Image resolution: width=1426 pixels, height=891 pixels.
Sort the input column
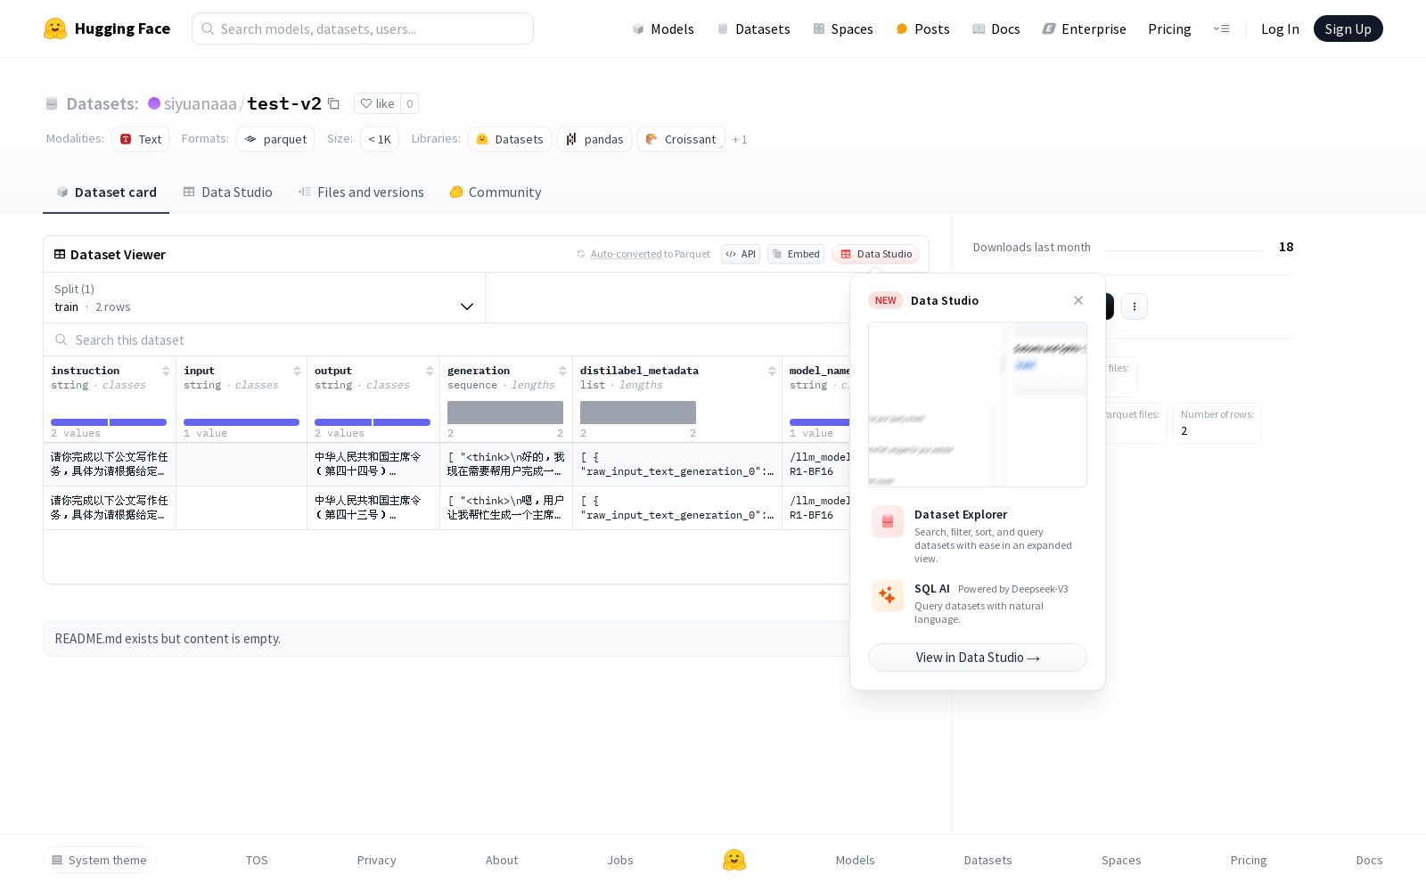point(297,371)
